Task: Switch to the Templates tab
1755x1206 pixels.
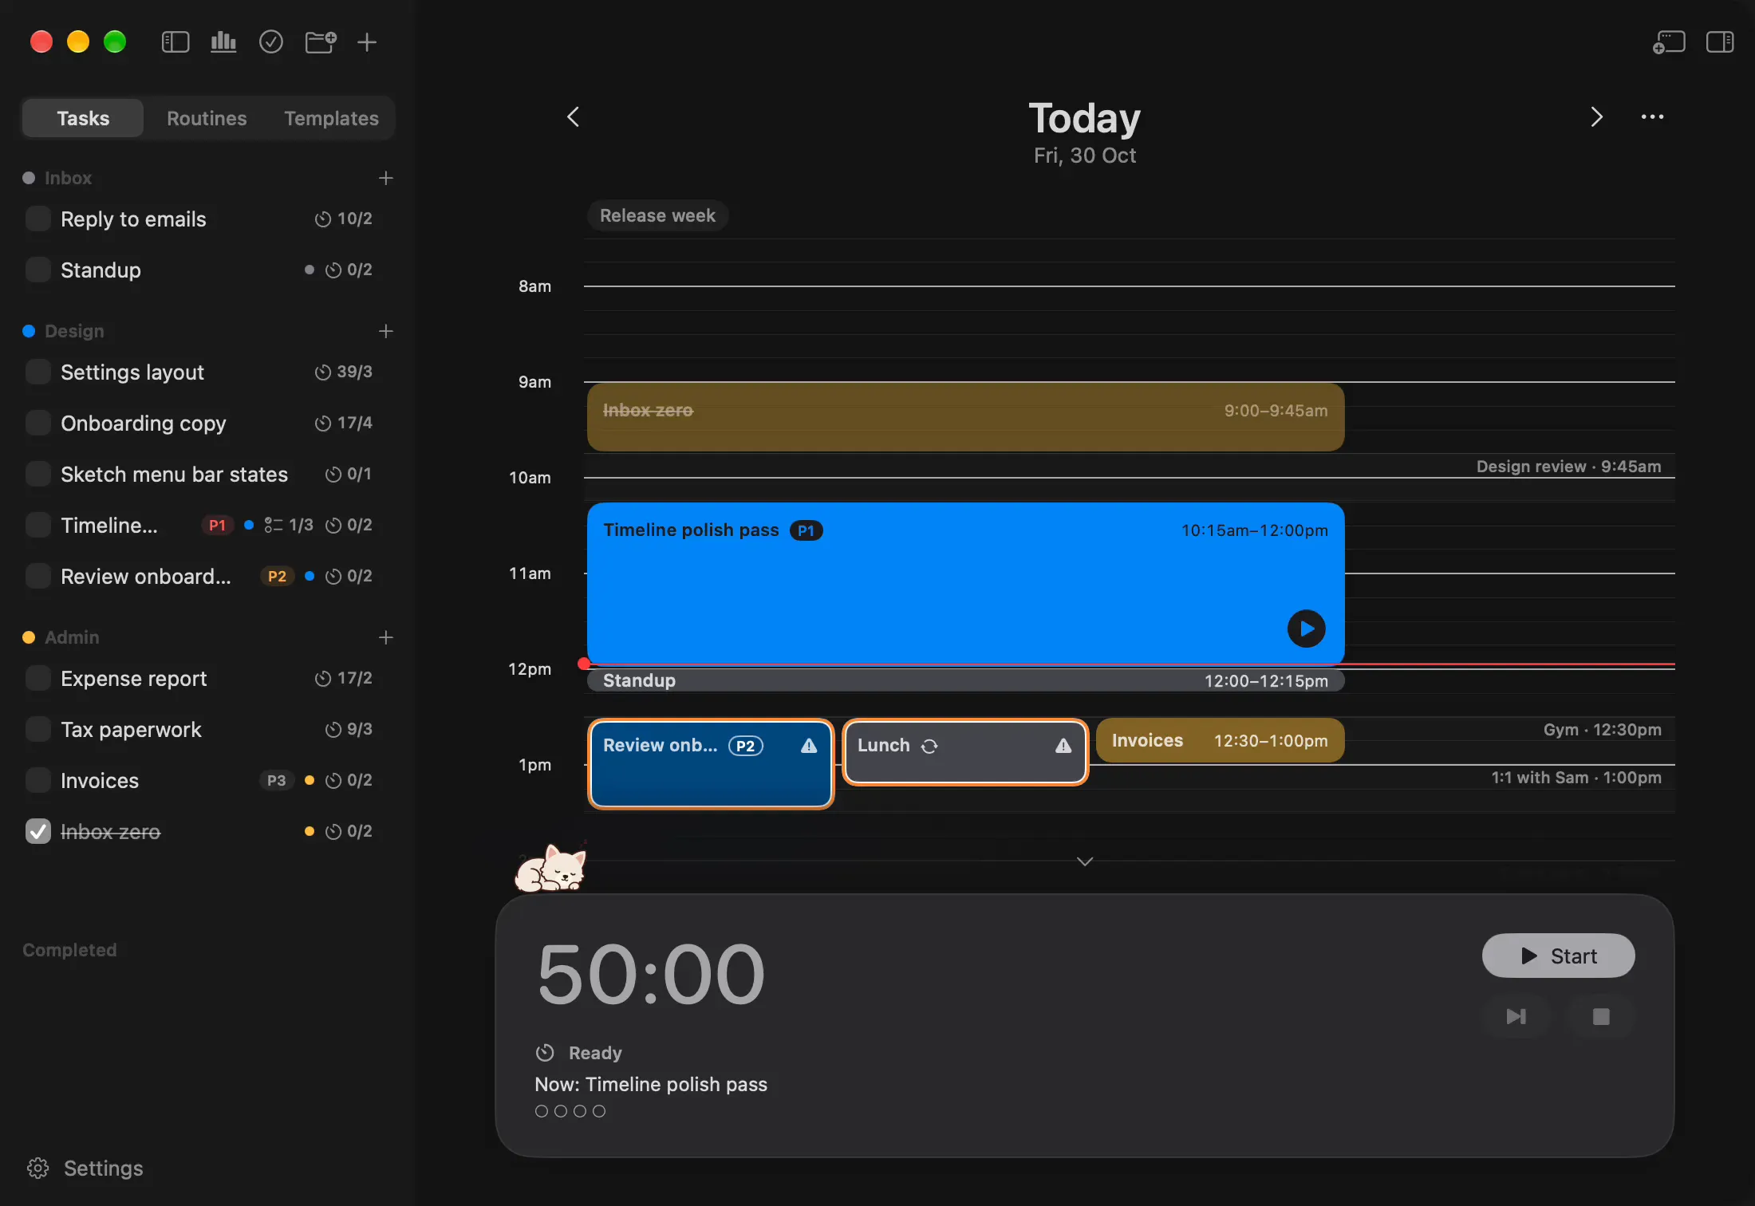Action: [332, 118]
